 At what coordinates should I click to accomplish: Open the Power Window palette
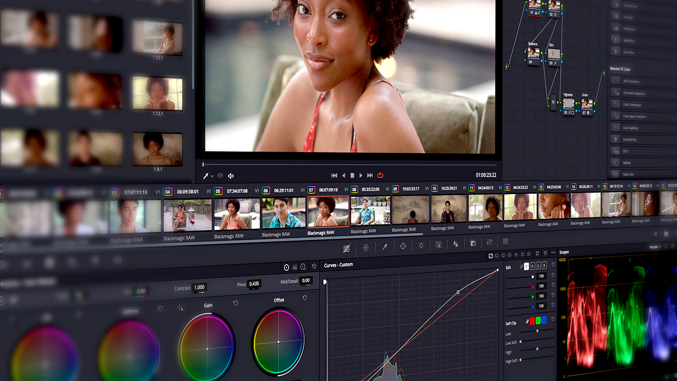(403, 246)
